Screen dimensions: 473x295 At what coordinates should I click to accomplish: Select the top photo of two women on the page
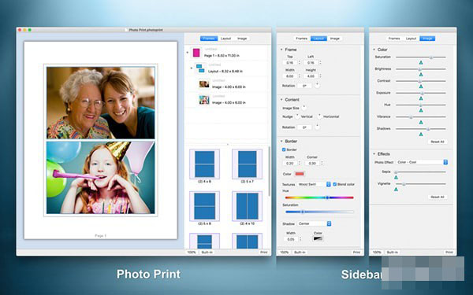(x=100, y=102)
